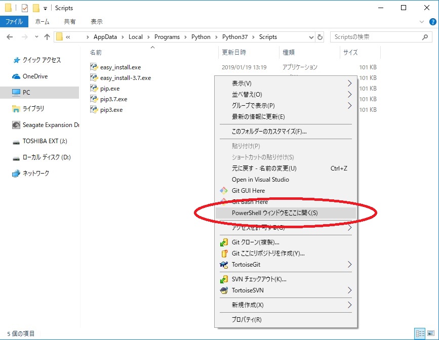Choose 最新の情報に更新(E)
This screenshot has height=340, width=439.
click(286, 117)
